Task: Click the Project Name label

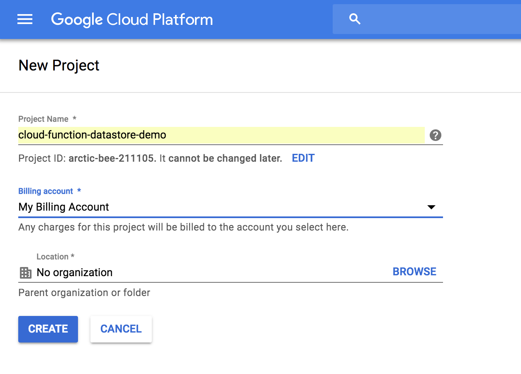Action: tap(44, 119)
